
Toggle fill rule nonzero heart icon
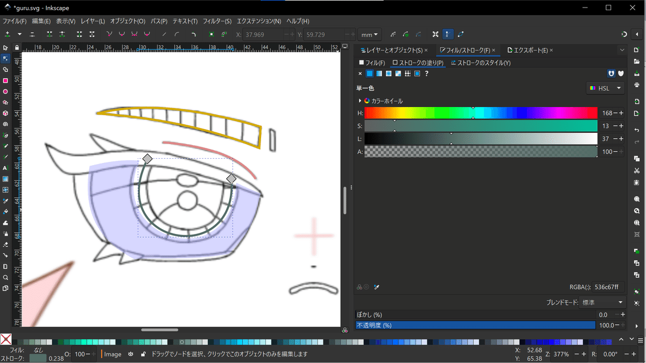621,74
